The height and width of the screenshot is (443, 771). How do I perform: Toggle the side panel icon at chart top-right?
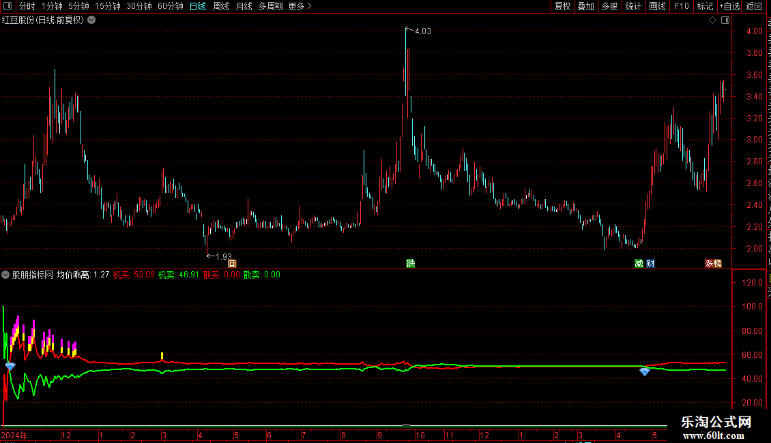(x=725, y=20)
